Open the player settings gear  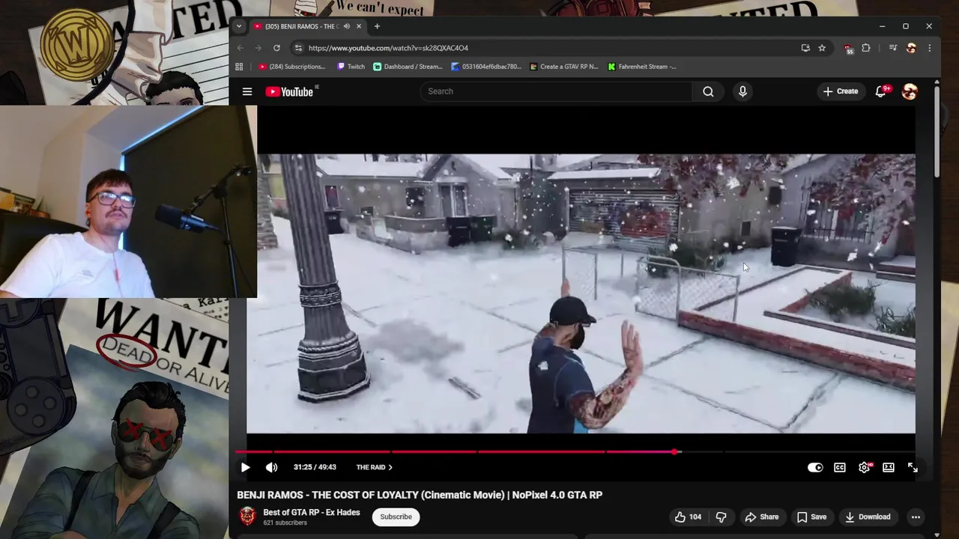click(x=864, y=467)
